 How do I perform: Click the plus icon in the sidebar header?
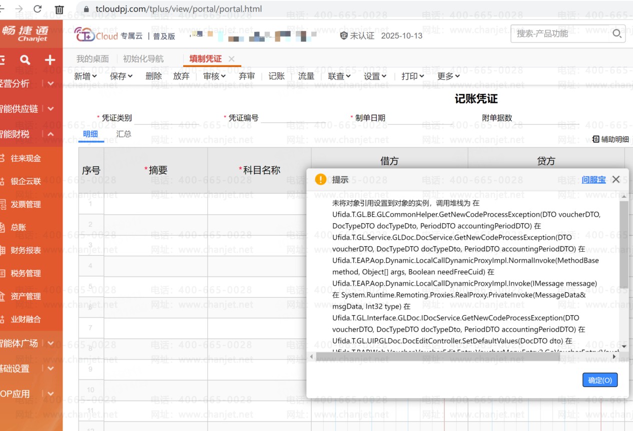[50, 60]
